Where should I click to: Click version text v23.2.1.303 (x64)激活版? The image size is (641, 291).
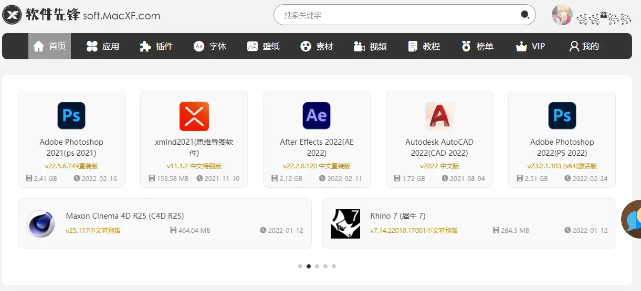coord(562,166)
